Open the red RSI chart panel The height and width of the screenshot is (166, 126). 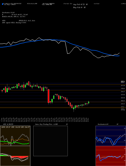pyautogui.click(x=111, y=156)
